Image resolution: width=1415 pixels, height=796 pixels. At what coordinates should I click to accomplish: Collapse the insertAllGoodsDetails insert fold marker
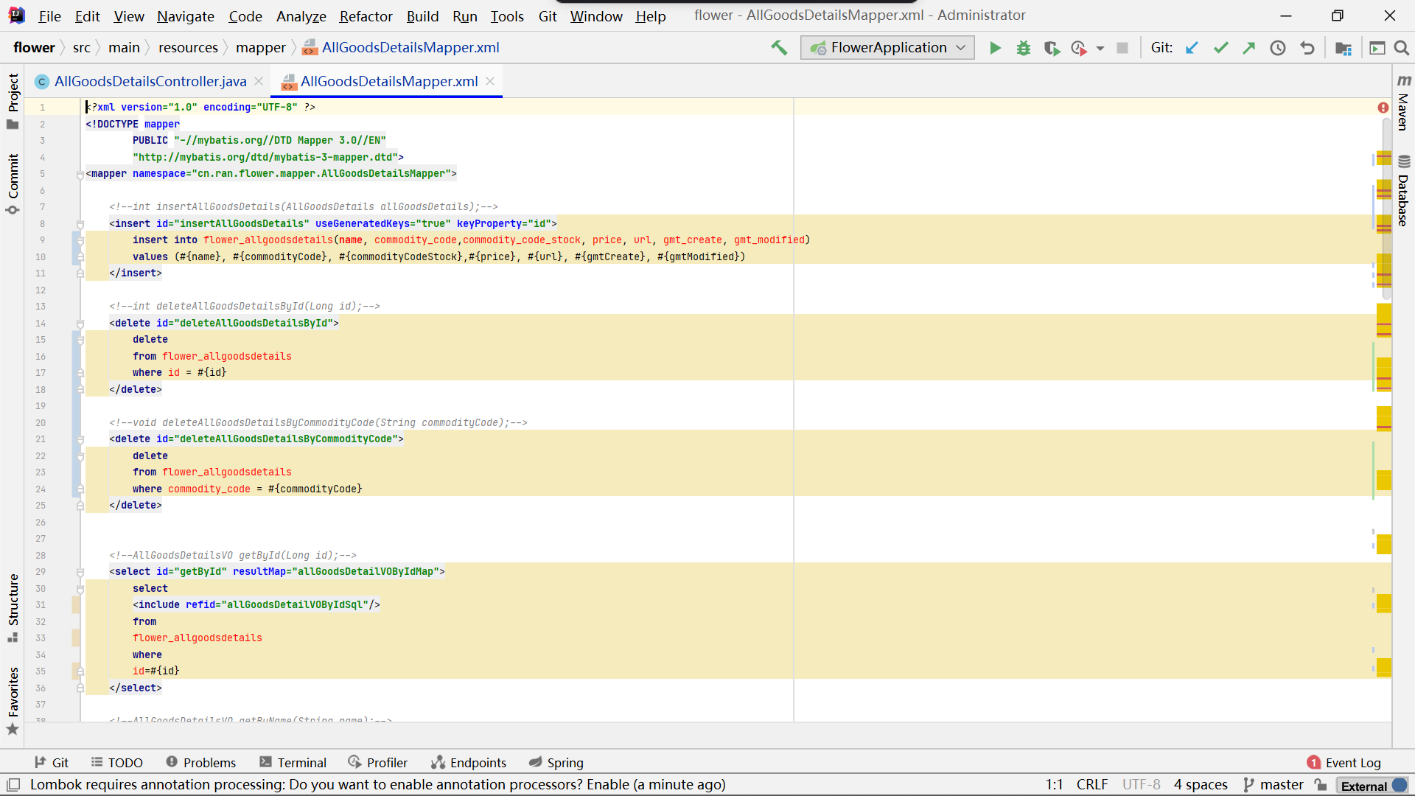point(80,224)
